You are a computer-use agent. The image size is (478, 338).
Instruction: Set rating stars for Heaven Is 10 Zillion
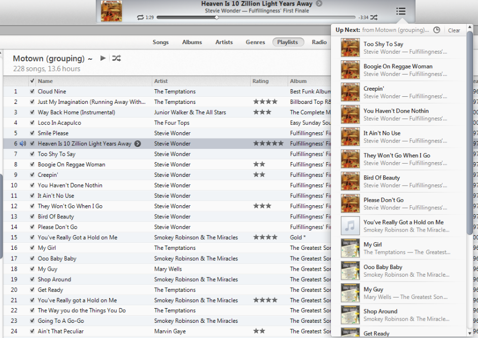[268, 143]
